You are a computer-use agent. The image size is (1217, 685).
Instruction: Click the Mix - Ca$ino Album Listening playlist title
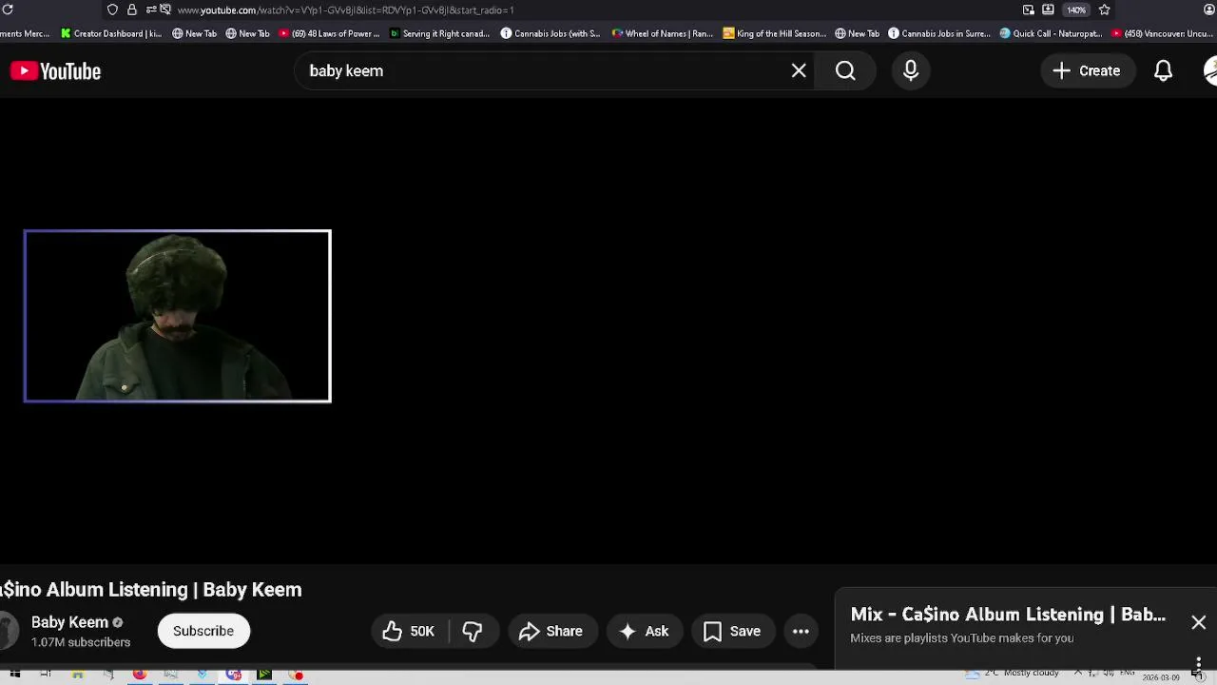click(x=1008, y=615)
